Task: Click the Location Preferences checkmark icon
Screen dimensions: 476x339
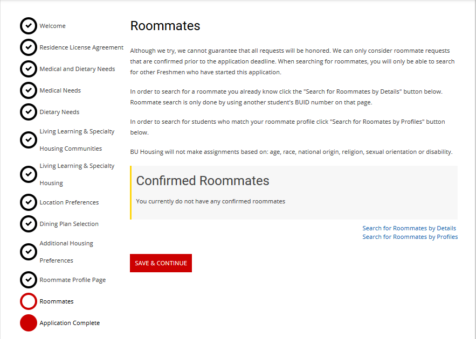Action: click(29, 202)
